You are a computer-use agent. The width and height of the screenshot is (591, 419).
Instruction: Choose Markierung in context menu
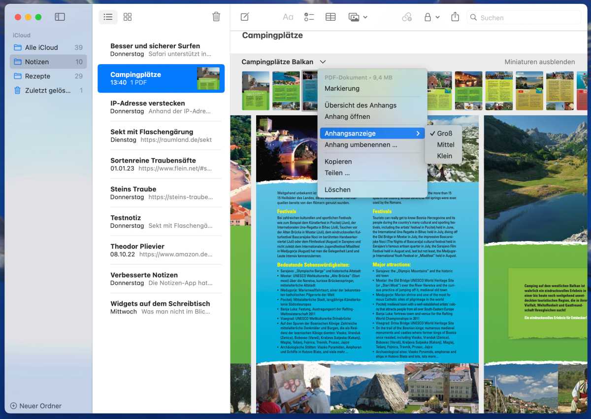click(x=372, y=89)
